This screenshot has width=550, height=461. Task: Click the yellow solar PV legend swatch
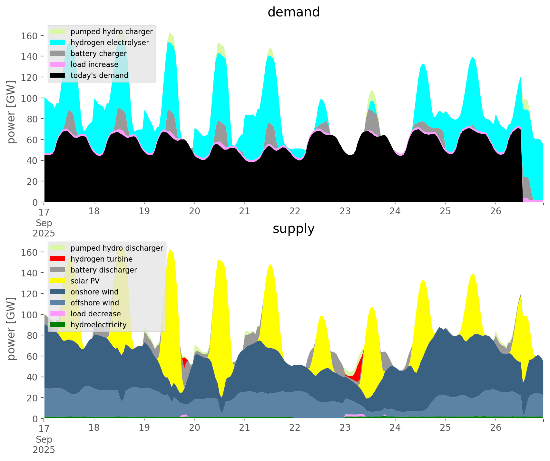coord(58,281)
